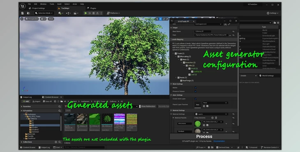300x152 pixels.
Task: Click the stop simulation square button
Action: 94,13
